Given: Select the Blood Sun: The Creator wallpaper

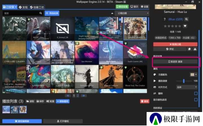Looking at the screenshot, I should 135,77.
